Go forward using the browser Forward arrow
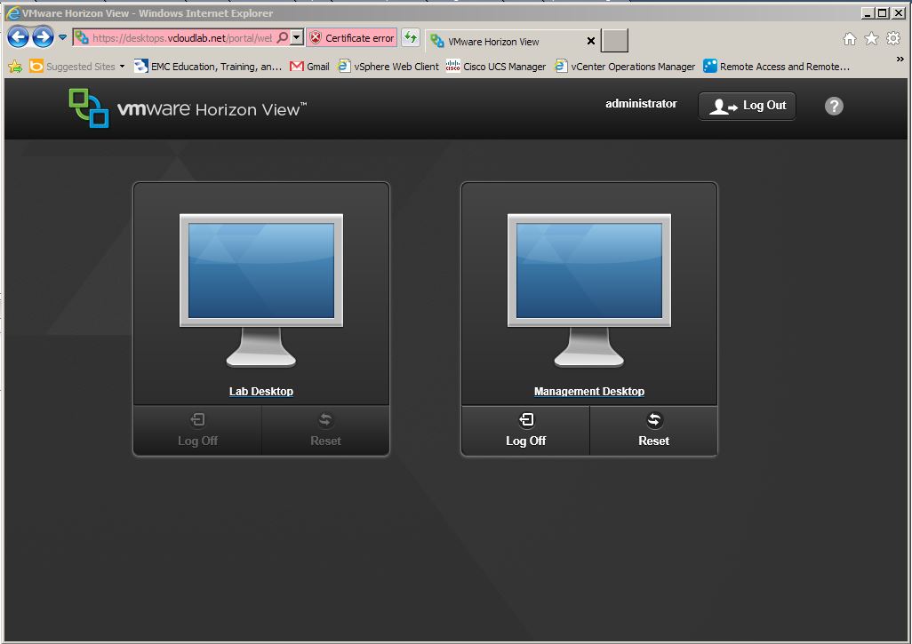Screen dimensions: 912x644 tap(43, 37)
